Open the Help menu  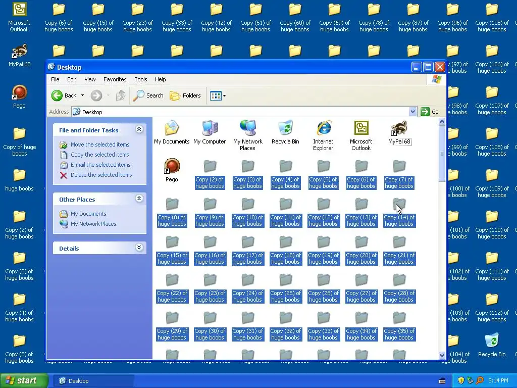(x=160, y=79)
